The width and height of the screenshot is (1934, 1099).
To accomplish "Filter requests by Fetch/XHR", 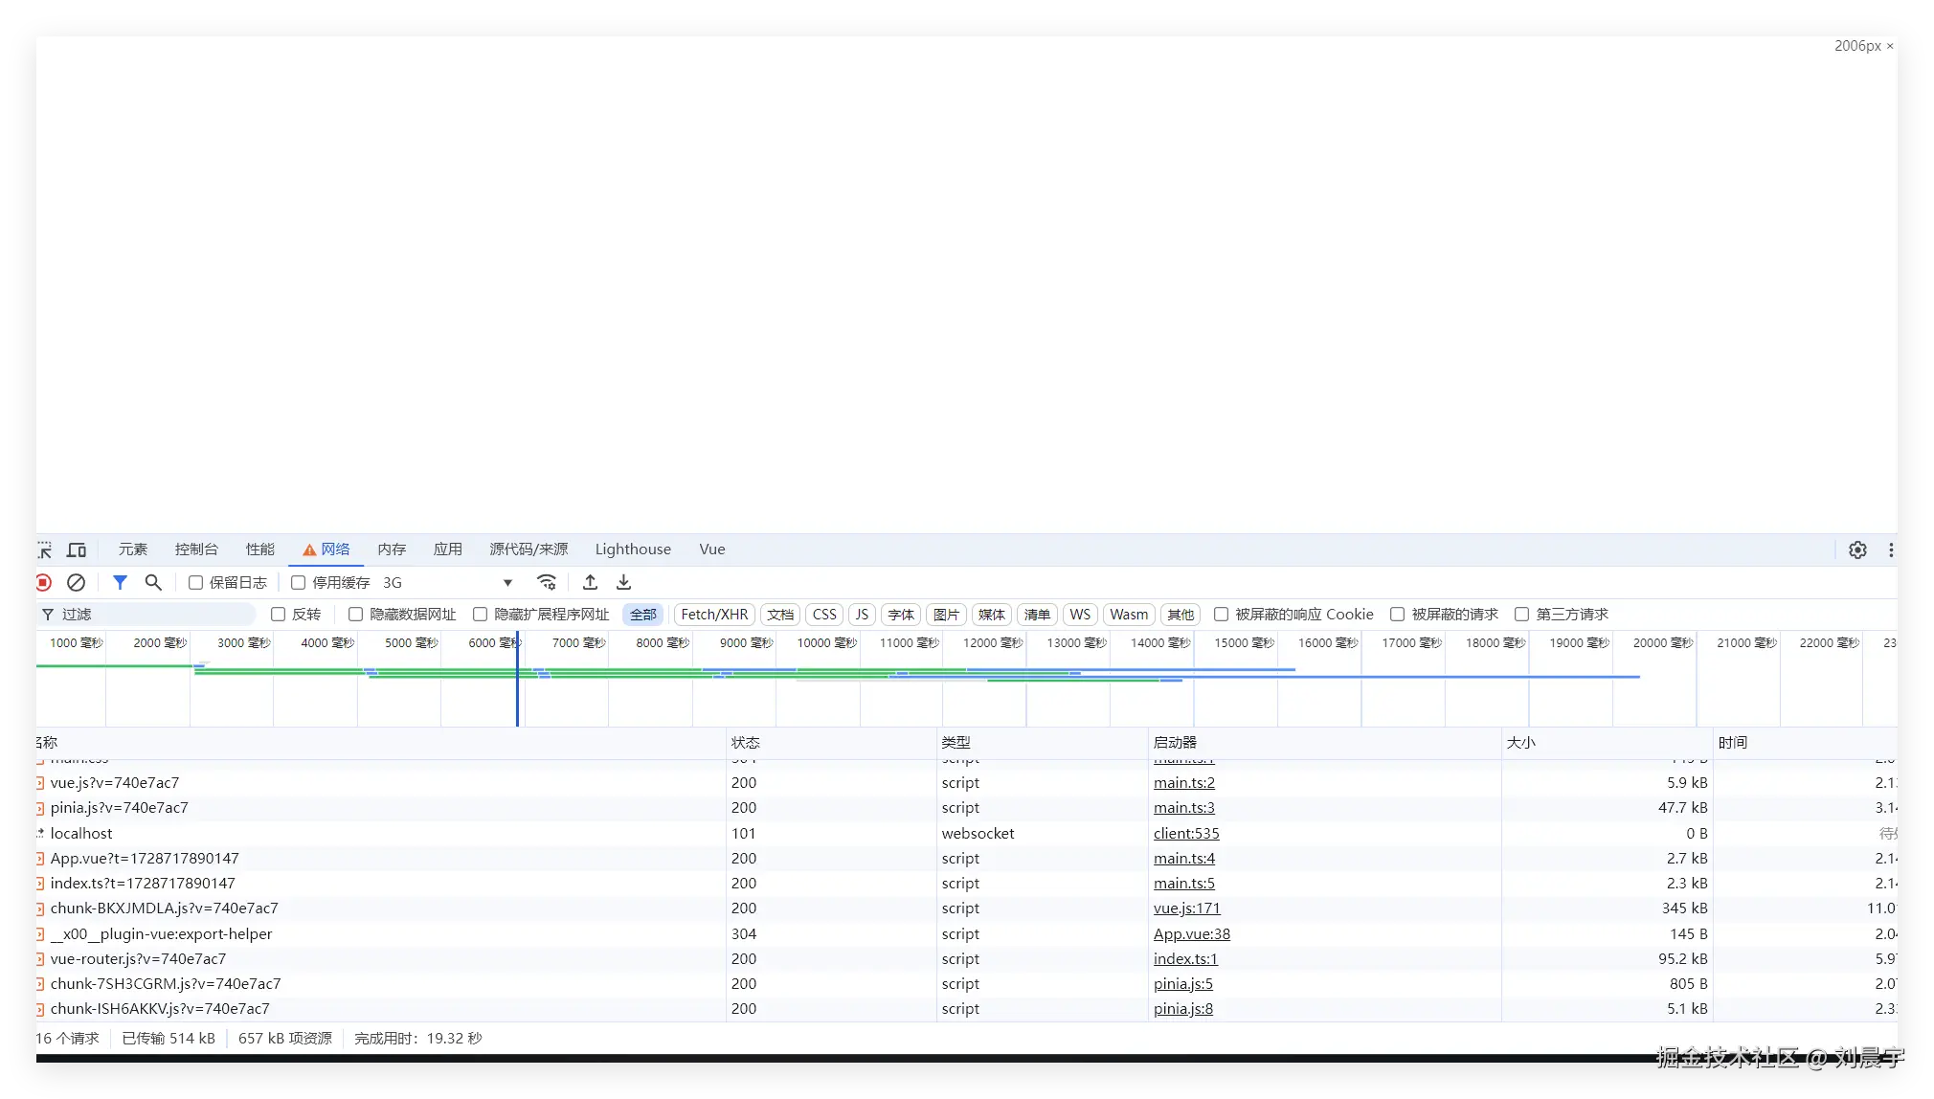I will click(x=714, y=615).
